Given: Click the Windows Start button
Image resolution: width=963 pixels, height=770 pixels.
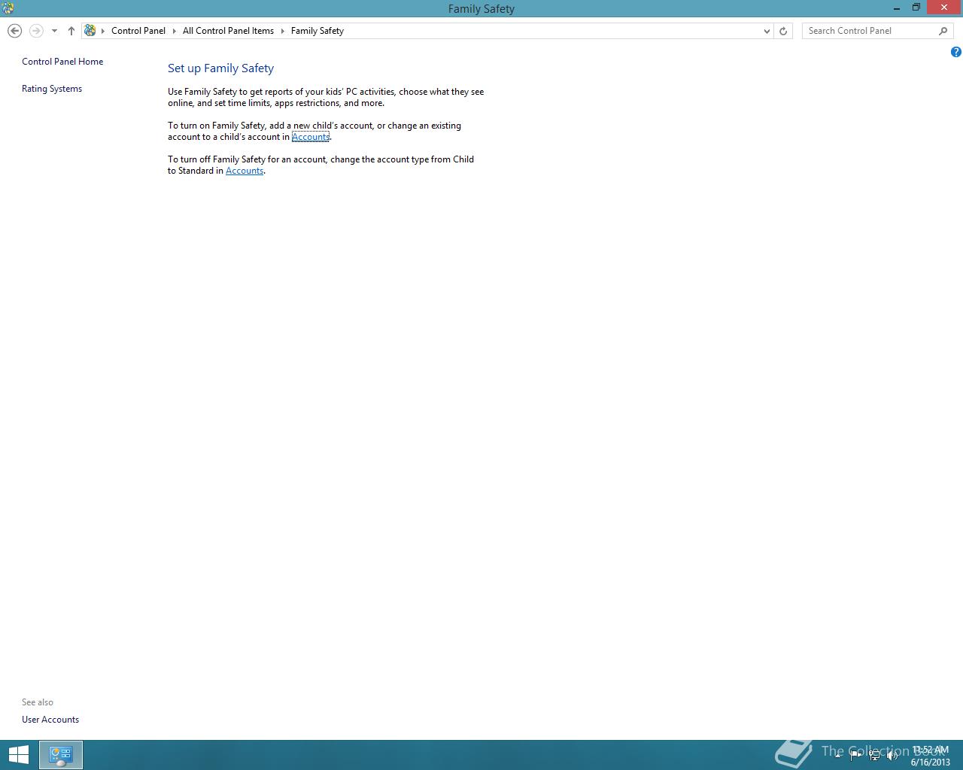Looking at the screenshot, I should click(x=19, y=755).
